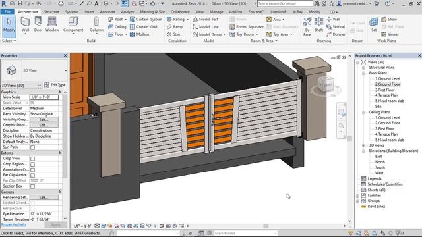Image resolution: width=422 pixels, height=237 pixels.
Task: Expand the 3D Views tree node
Action: point(363,145)
